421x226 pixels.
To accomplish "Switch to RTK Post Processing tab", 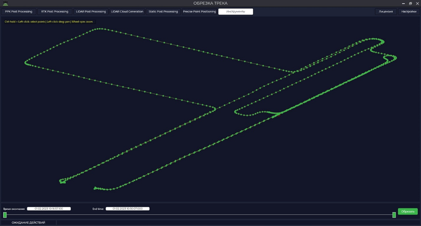I will (x=55, y=12).
